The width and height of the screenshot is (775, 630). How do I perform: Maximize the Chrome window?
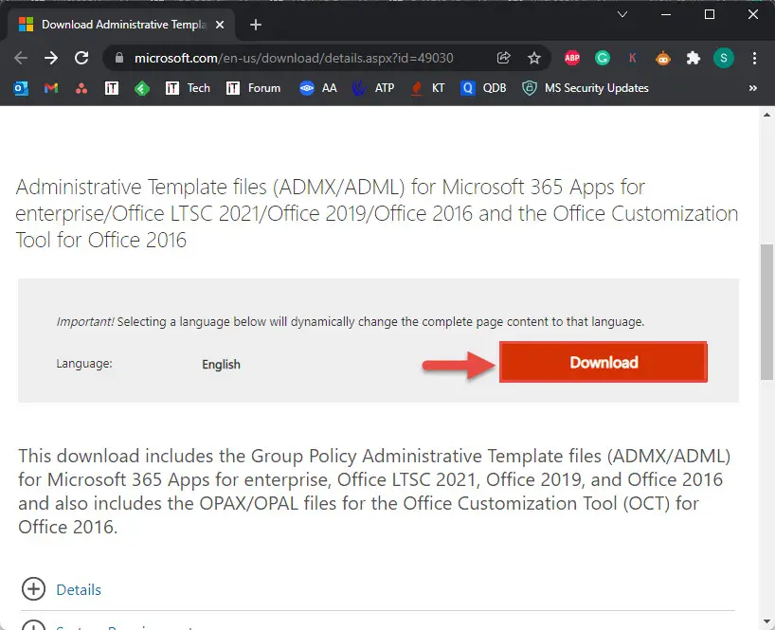(710, 14)
